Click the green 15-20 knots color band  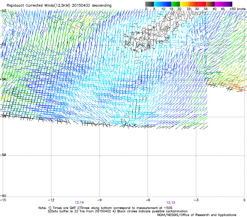(176, 4)
